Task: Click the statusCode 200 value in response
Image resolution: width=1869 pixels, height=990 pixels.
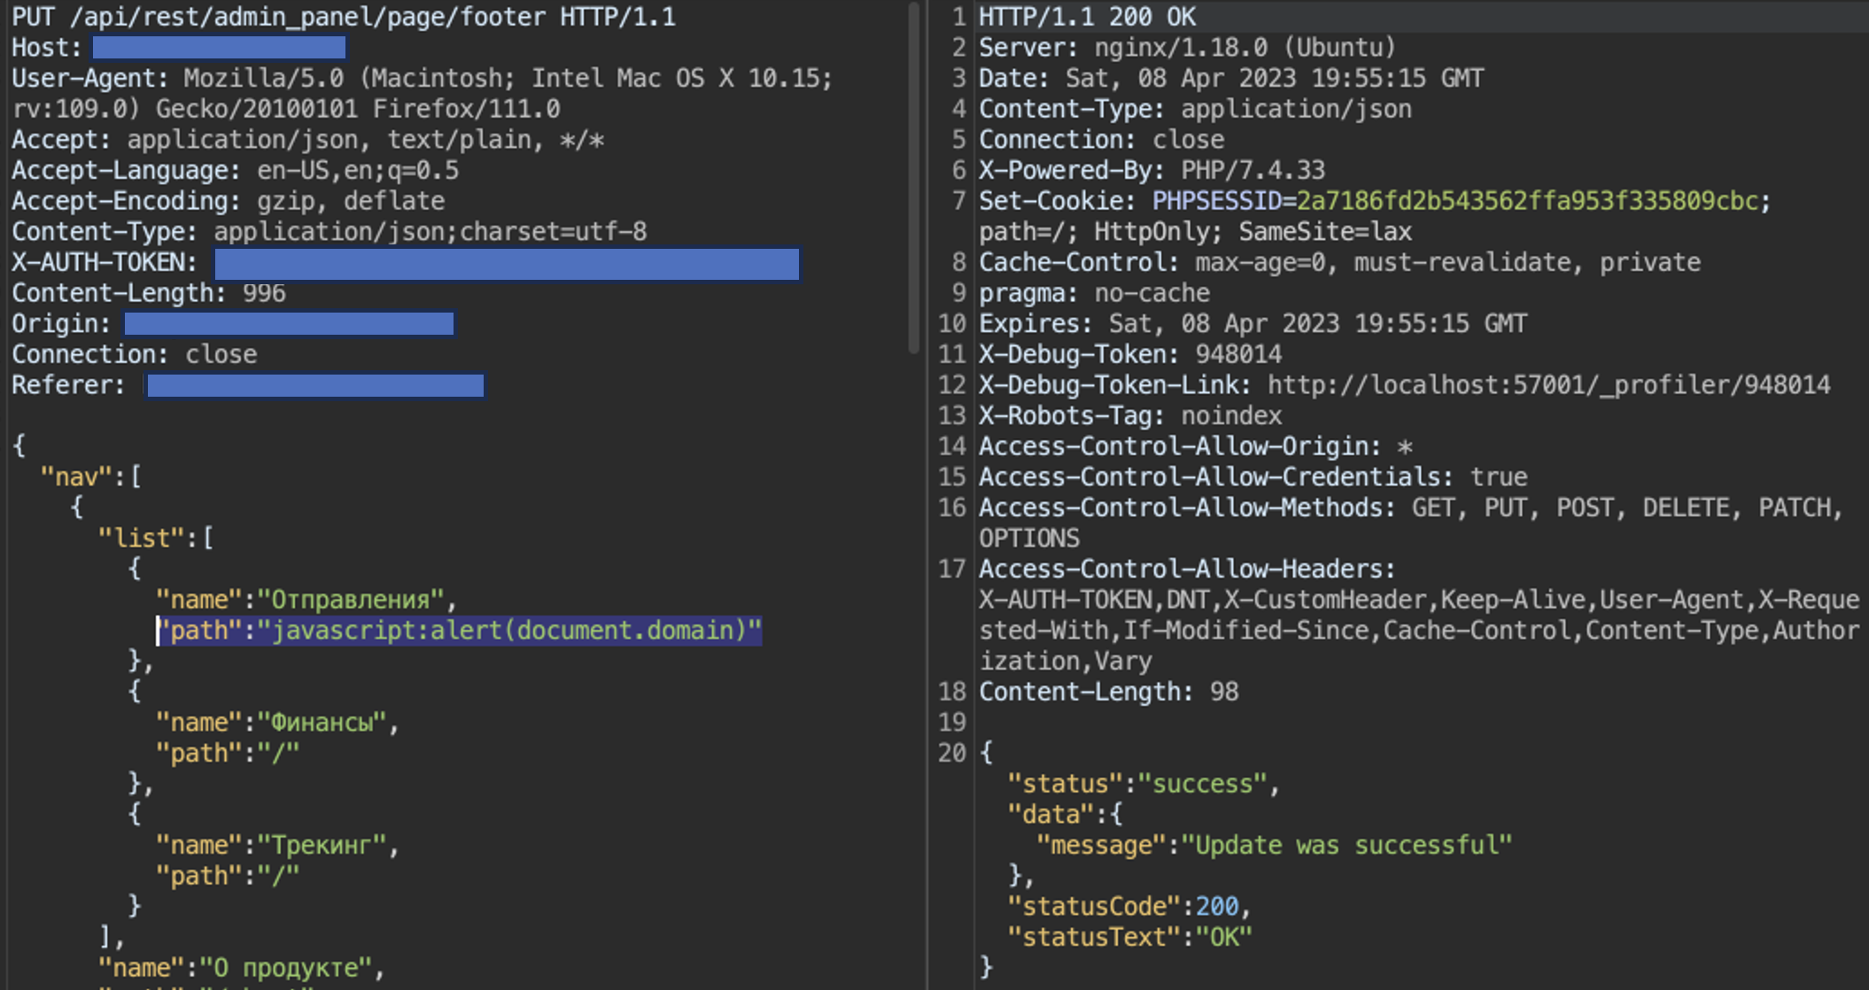Action: pyautogui.click(x=1216, y=907)
